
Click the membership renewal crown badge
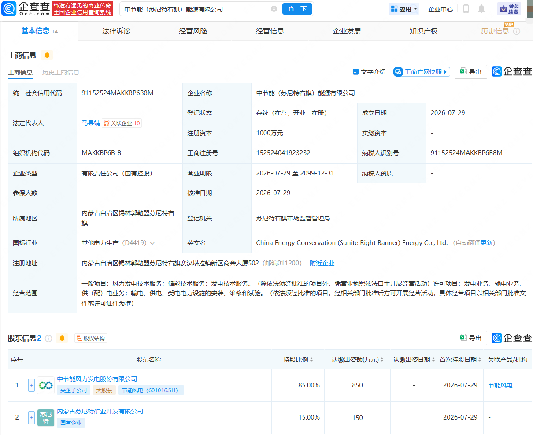tap(509, 9)
